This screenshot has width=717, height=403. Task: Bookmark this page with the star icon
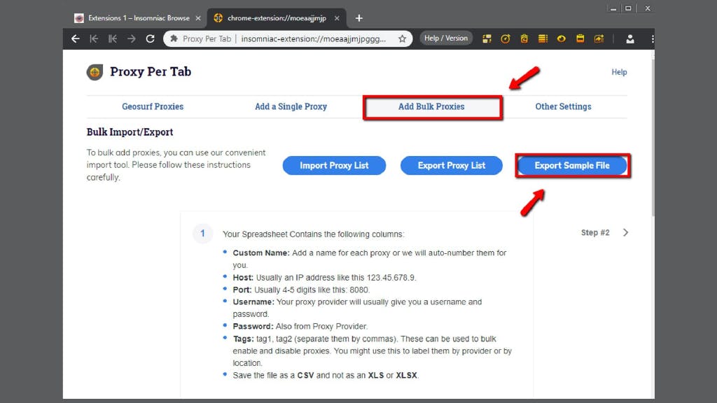coord(402,39)
